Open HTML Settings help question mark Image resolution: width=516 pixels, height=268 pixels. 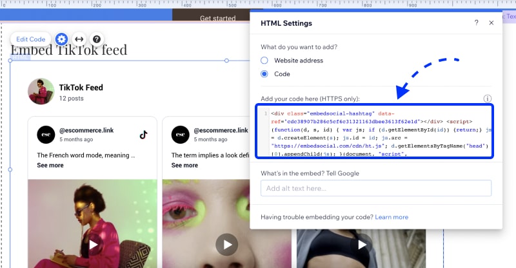476,23
